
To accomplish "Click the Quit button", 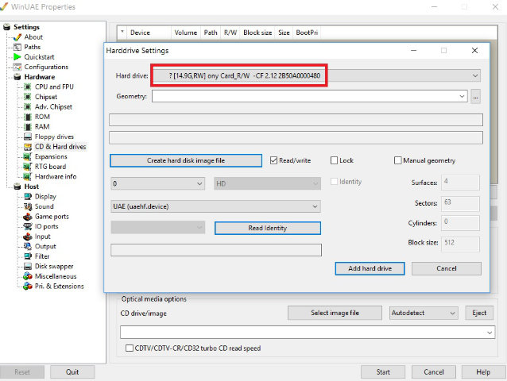I will coord(72,372).
